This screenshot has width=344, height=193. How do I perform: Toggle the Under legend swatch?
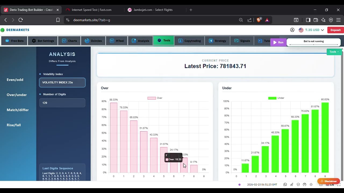[x=272, y=98]
